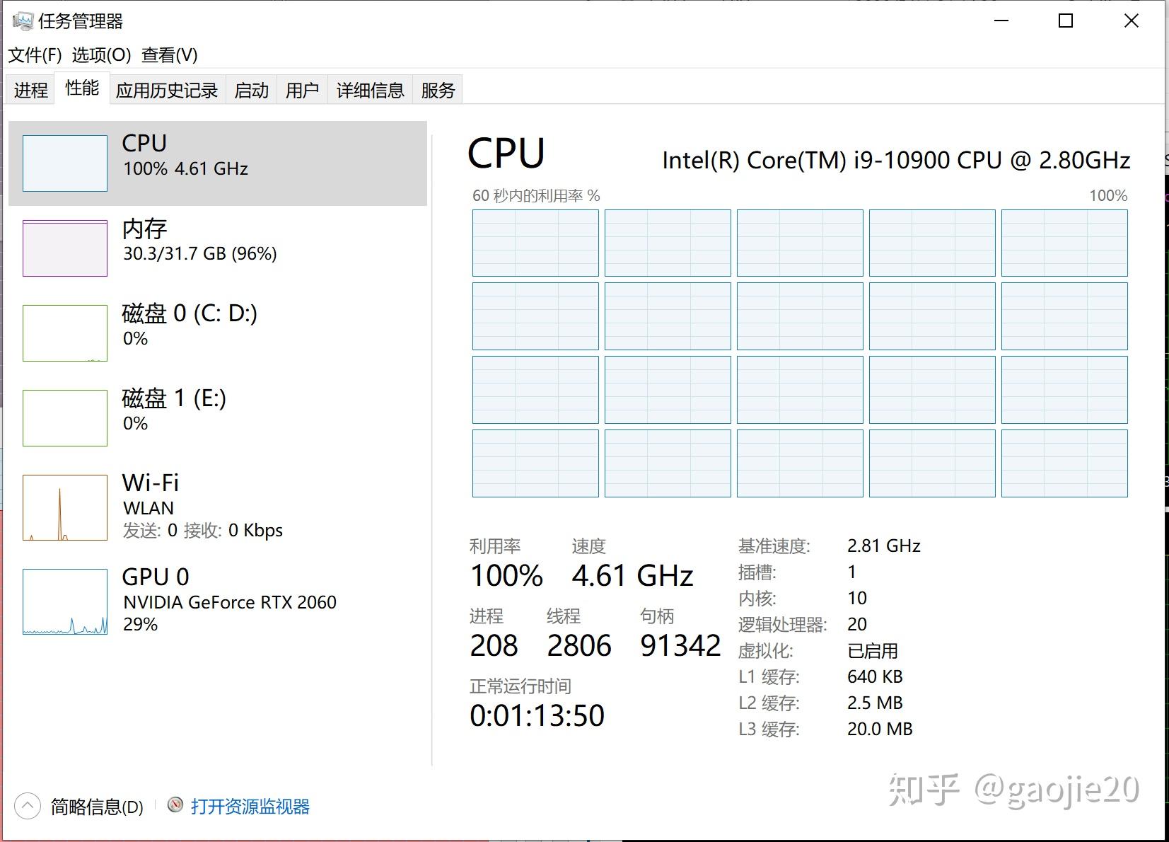Open the 选项(O) menu

(100, 54)
